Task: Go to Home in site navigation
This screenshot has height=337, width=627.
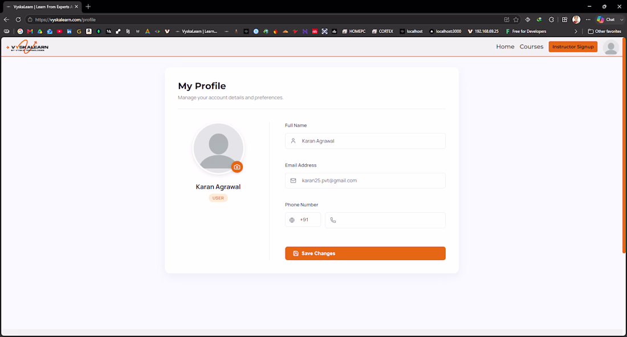Action: [505, 47]
